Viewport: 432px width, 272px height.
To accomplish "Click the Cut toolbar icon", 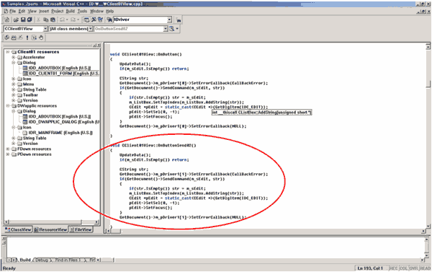I will click(x=38, y=19).
